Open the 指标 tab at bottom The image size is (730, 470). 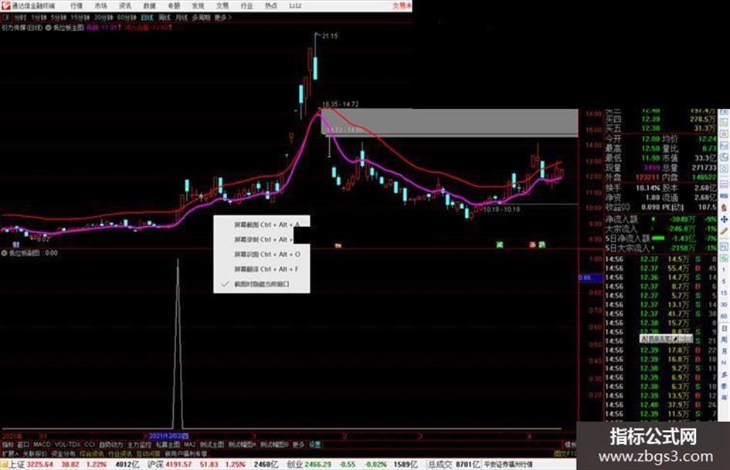point(8,445)
